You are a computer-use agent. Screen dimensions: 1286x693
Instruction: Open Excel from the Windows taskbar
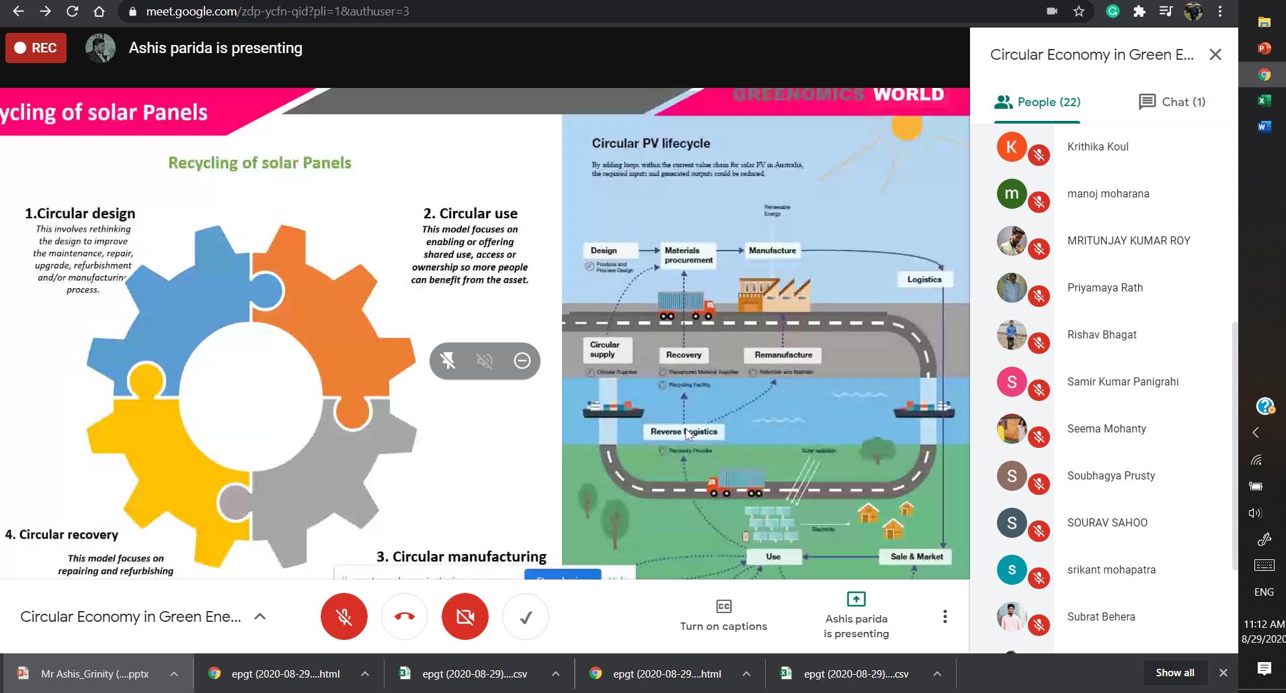tap(1264, 101)
